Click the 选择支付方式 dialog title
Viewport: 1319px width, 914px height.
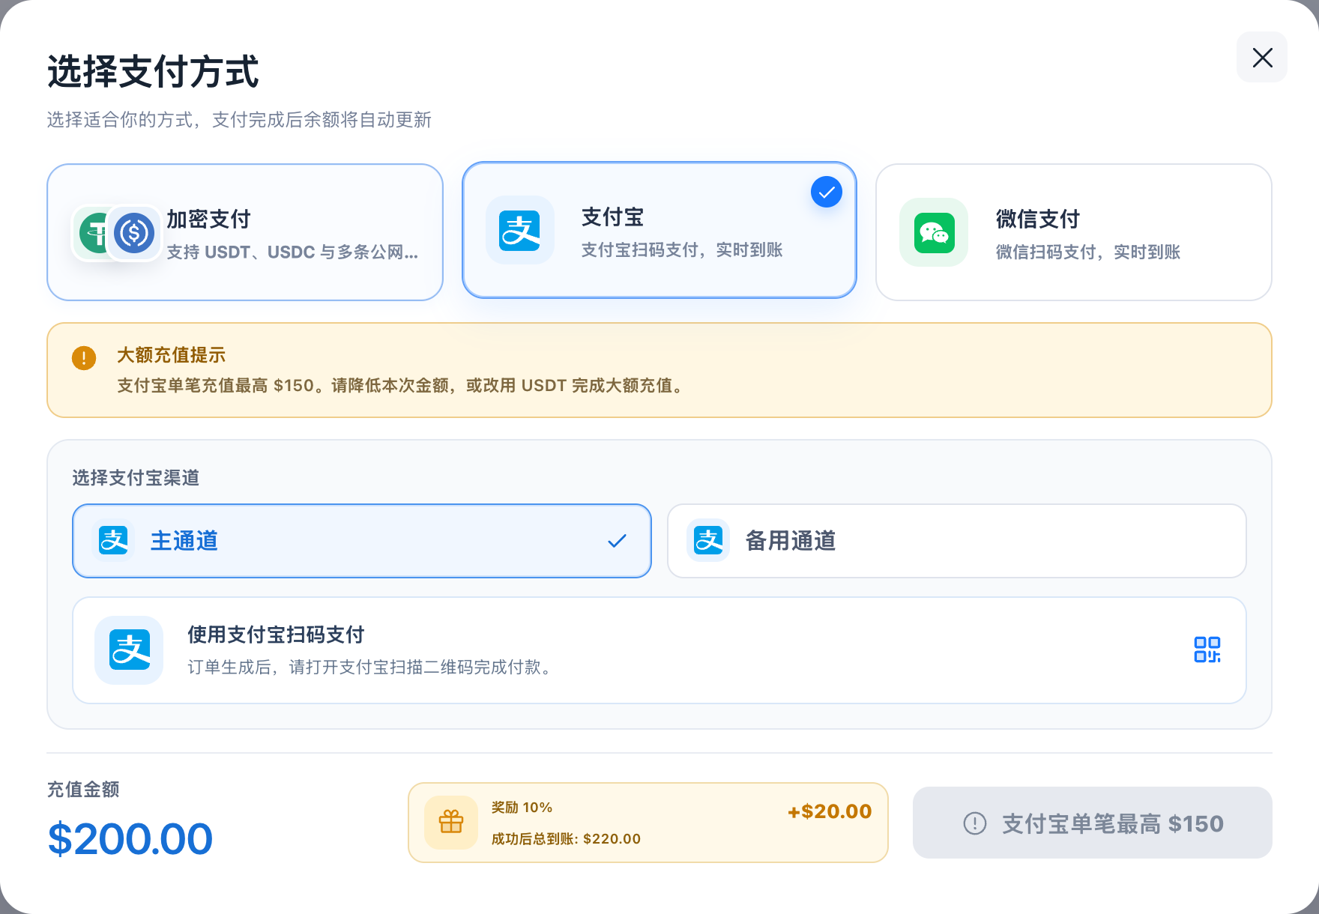pyautogui.click(x=153, y=72)
